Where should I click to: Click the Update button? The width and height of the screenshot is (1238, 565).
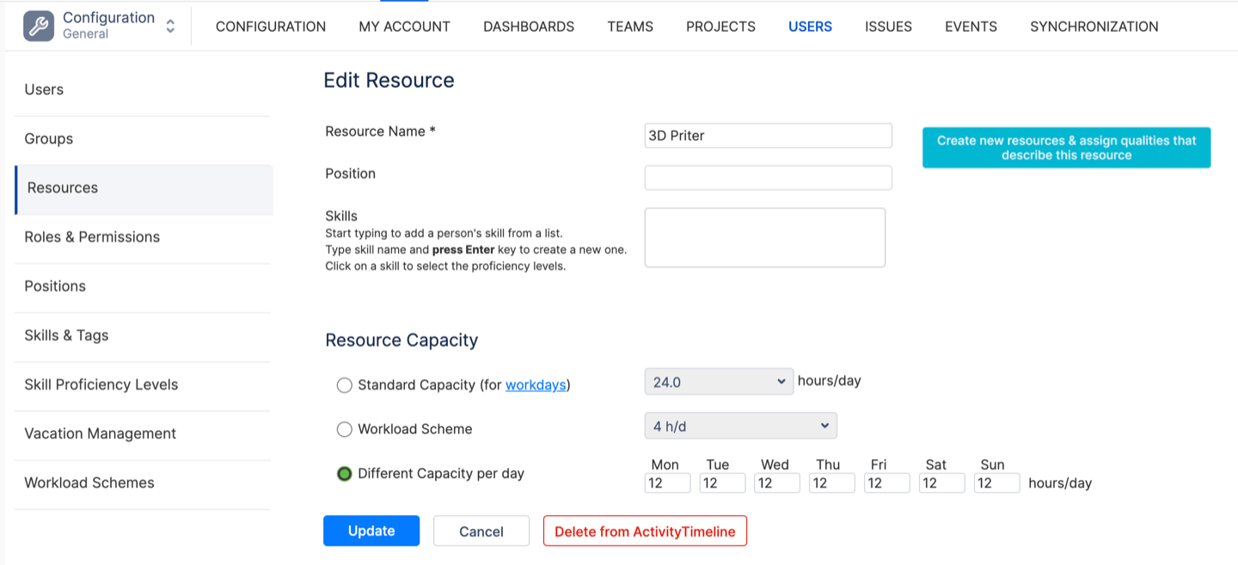tap(371, 531)
